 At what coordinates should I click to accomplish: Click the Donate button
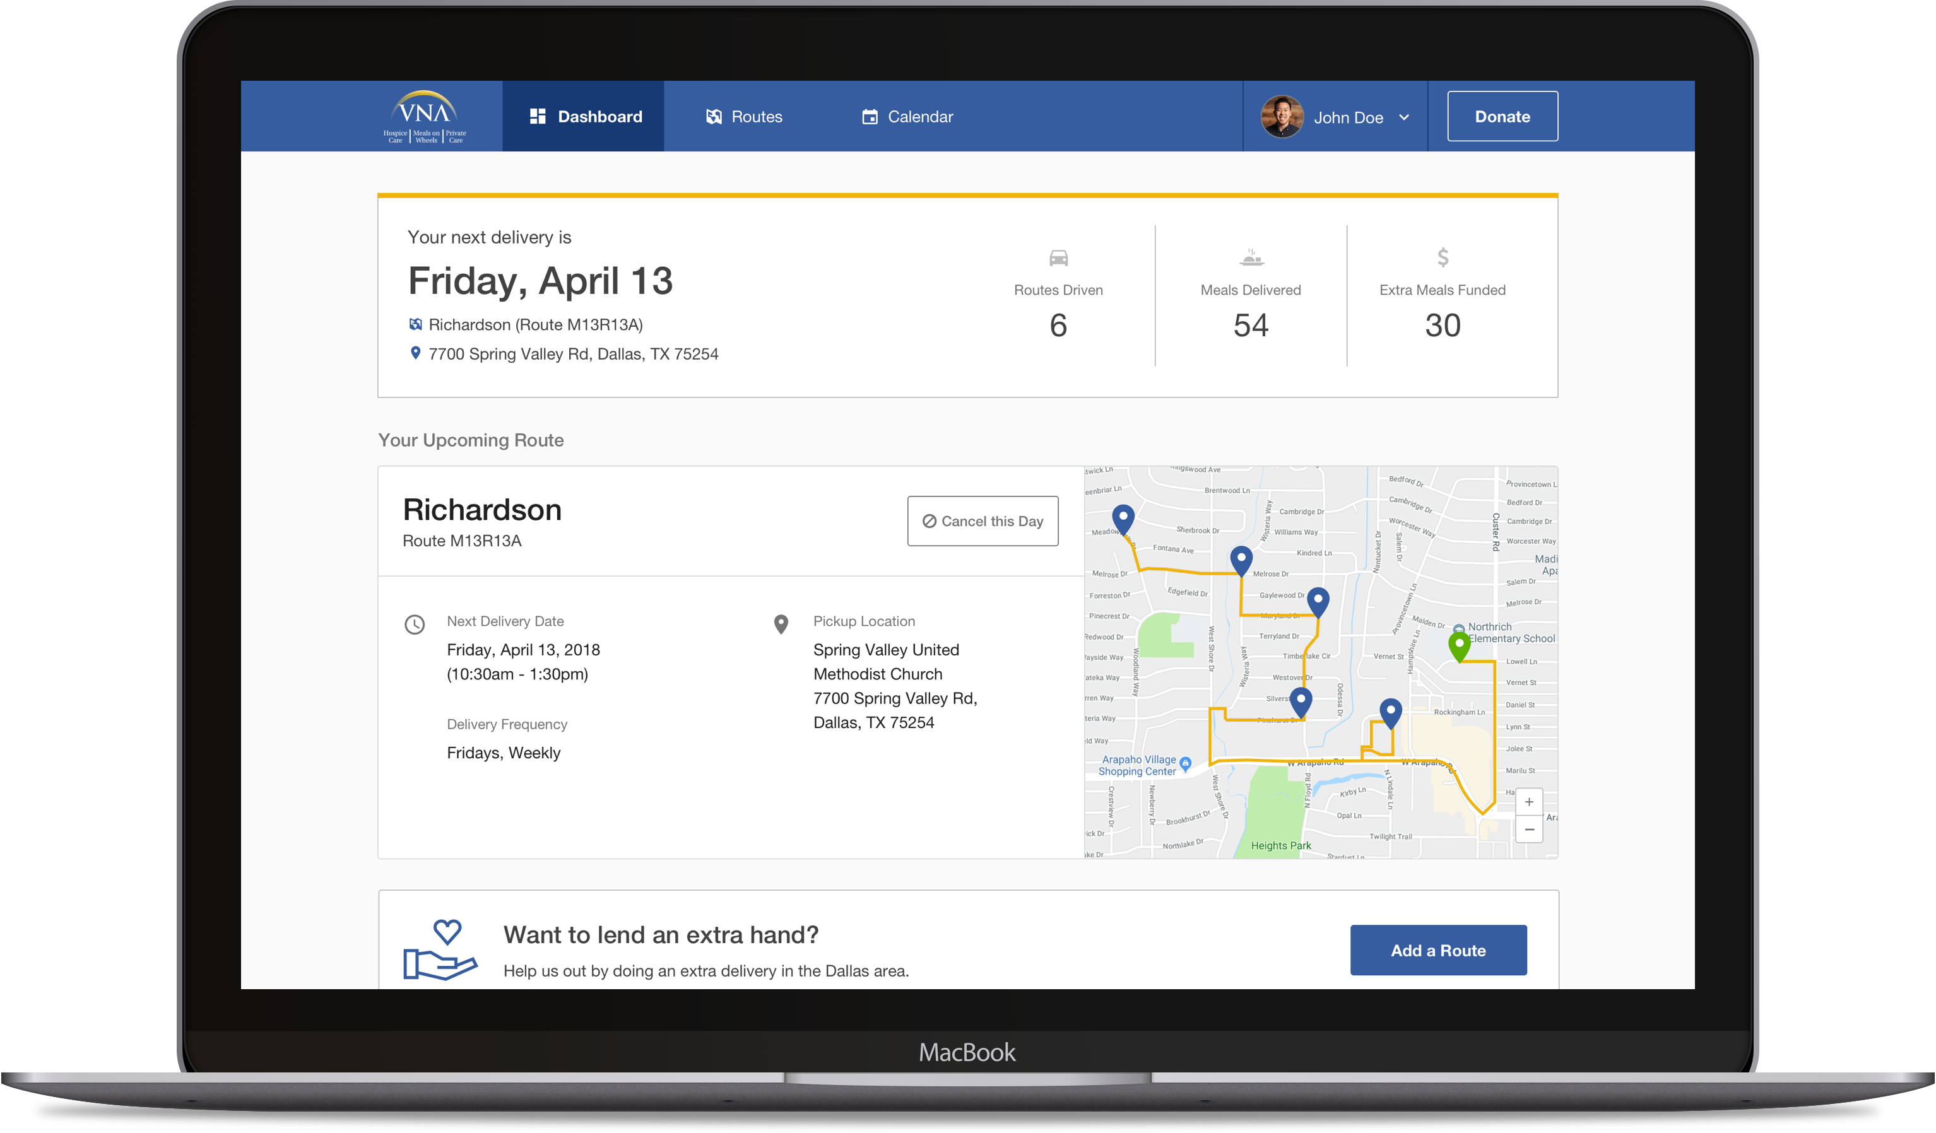coord(1502,117)
